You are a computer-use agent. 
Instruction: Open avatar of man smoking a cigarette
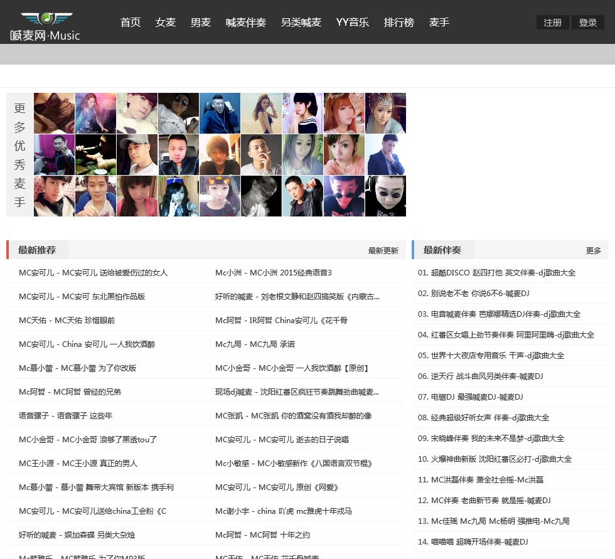pos(261,154)
